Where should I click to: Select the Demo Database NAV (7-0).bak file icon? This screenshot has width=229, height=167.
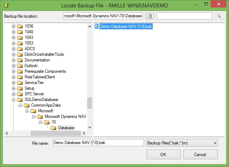coord(96,26)
